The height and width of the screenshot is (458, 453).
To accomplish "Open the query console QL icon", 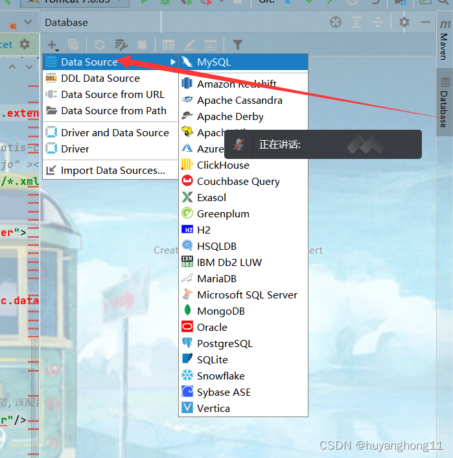I will point(211,45).
